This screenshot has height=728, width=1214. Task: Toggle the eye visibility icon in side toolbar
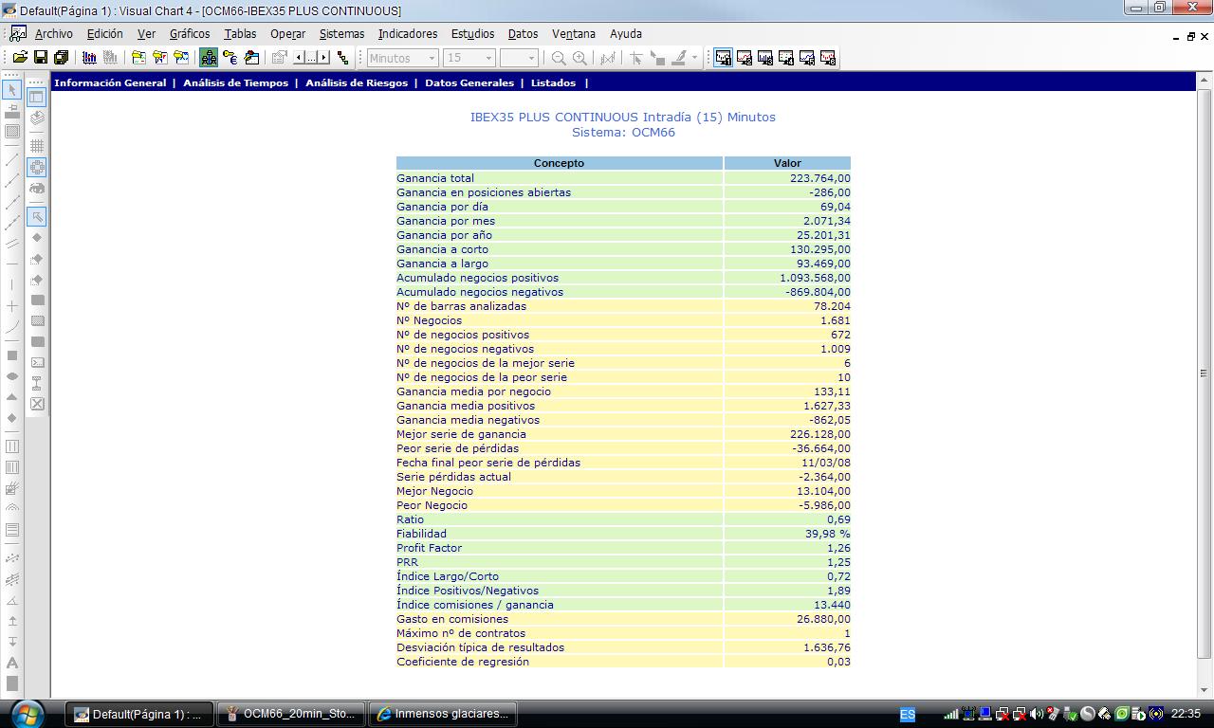pyautogui.click(x=37, y=189)
